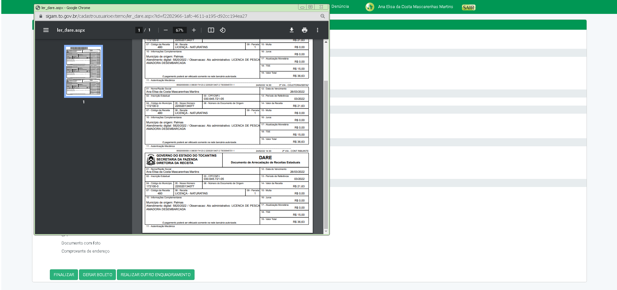Viewport: 617px width, 290px height.
Task: Open the Denúncia menu item
Action: (340, 6)
